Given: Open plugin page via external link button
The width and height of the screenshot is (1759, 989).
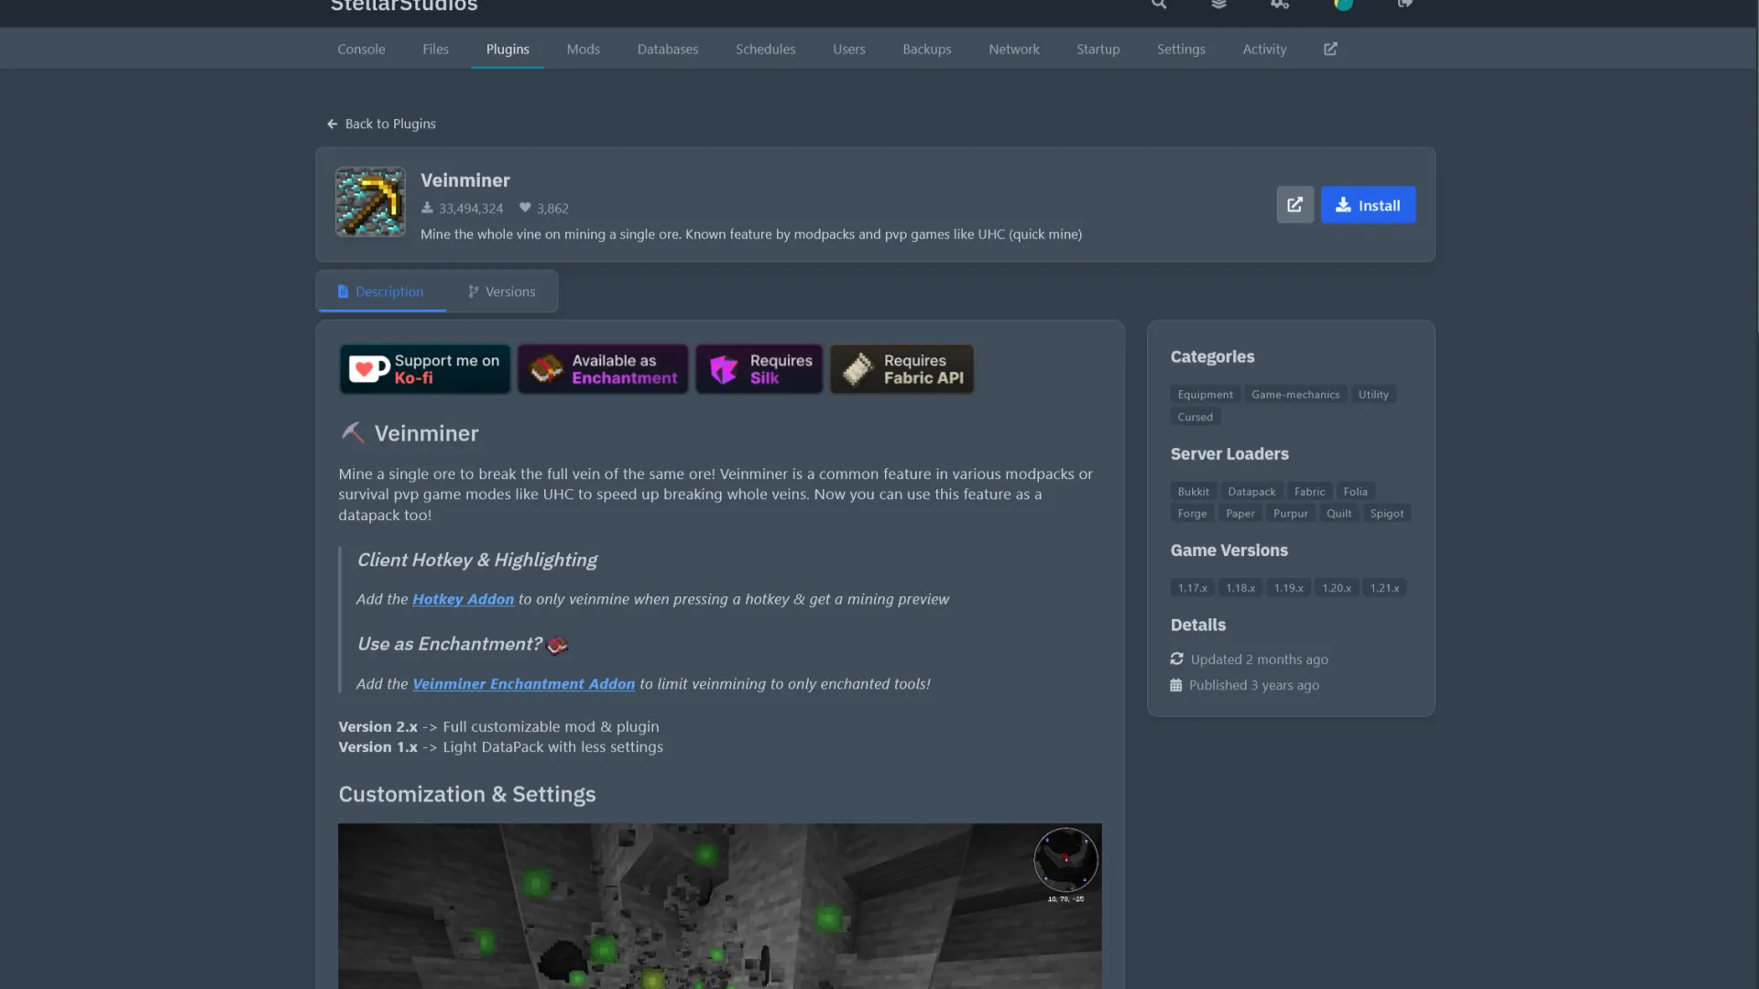Looking at the screenshot, I should [1295, 205].
